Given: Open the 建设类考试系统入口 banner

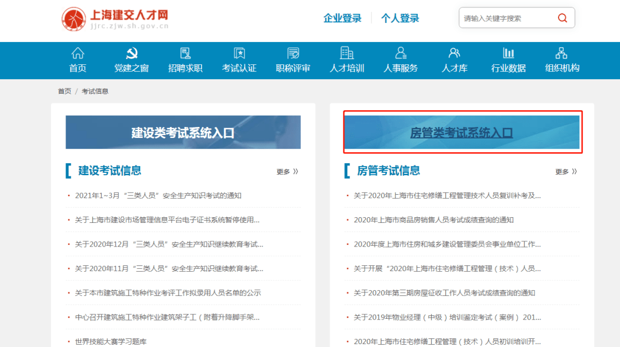Looking at the screenshot, I should pos(183,132).
